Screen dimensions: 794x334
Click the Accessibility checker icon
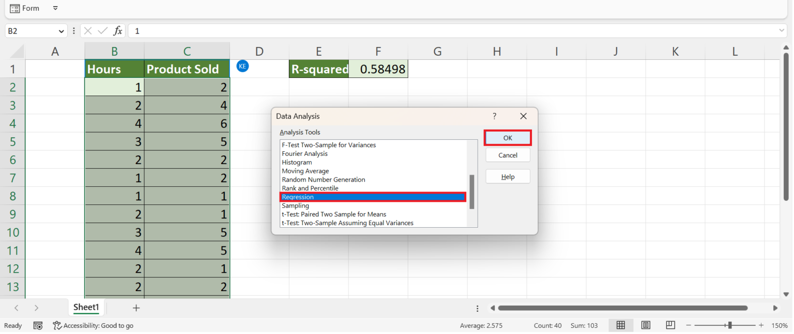pos(57,325)
